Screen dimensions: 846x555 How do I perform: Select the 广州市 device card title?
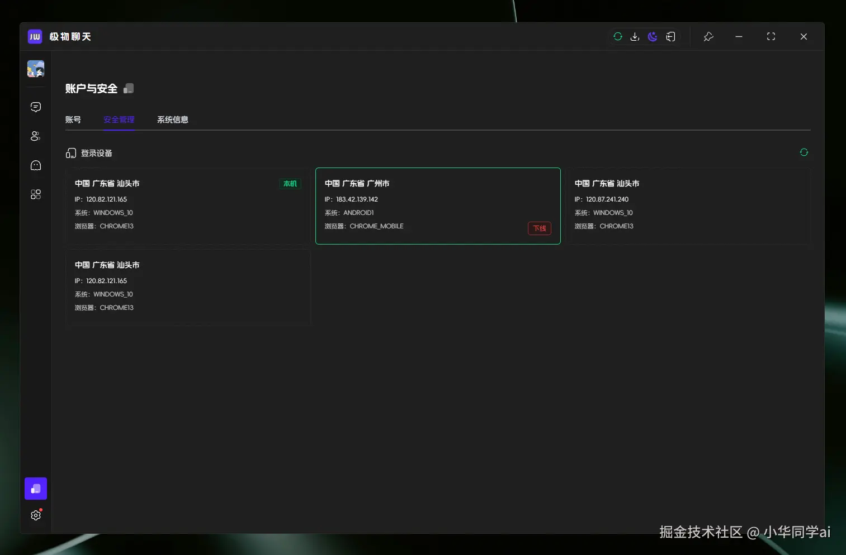click(x=357, y=183)
